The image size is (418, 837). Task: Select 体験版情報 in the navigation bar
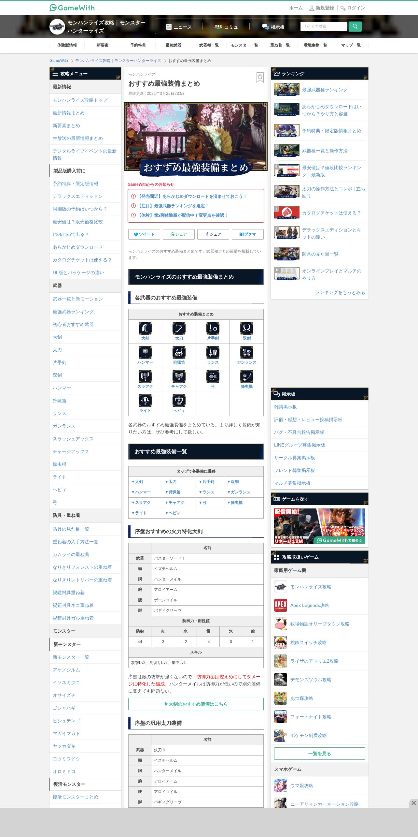(67, 45)
